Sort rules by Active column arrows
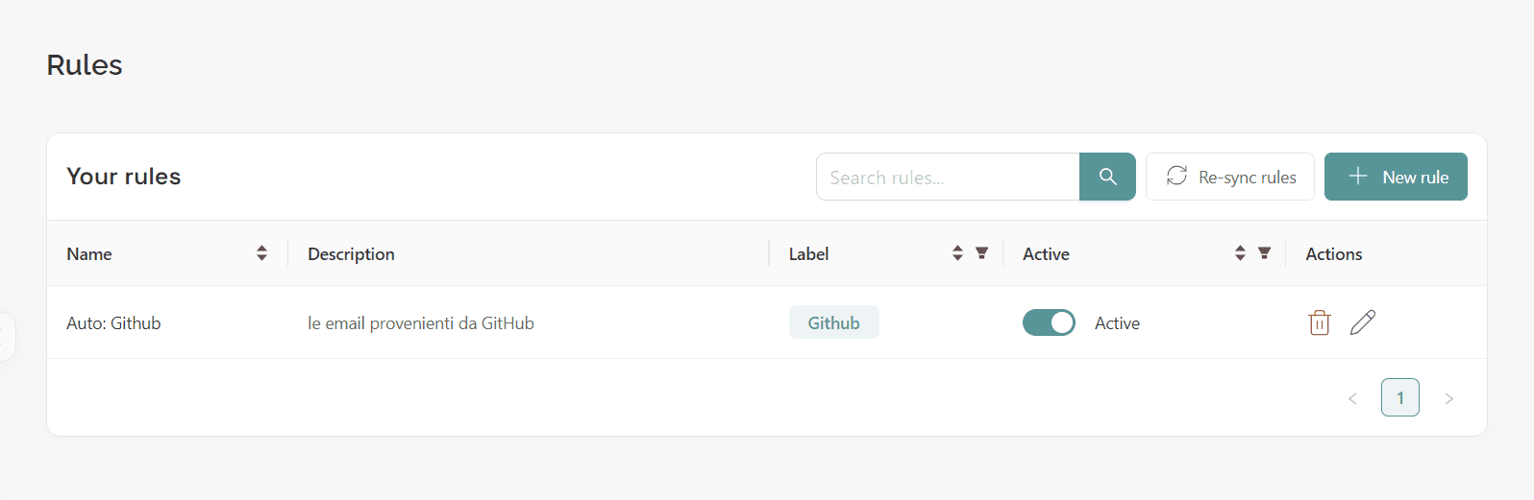The height and width of the screenshot is (500, 1534). pyautogui.click(x=1240, y=253)
